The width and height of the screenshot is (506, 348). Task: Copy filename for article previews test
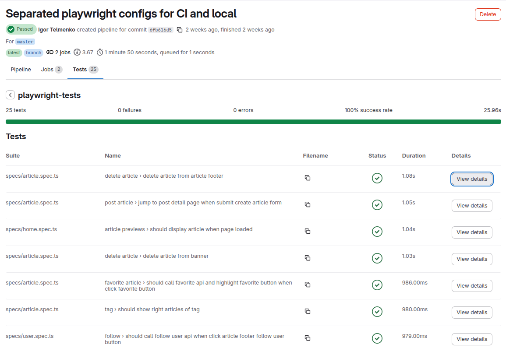point(308,231)
